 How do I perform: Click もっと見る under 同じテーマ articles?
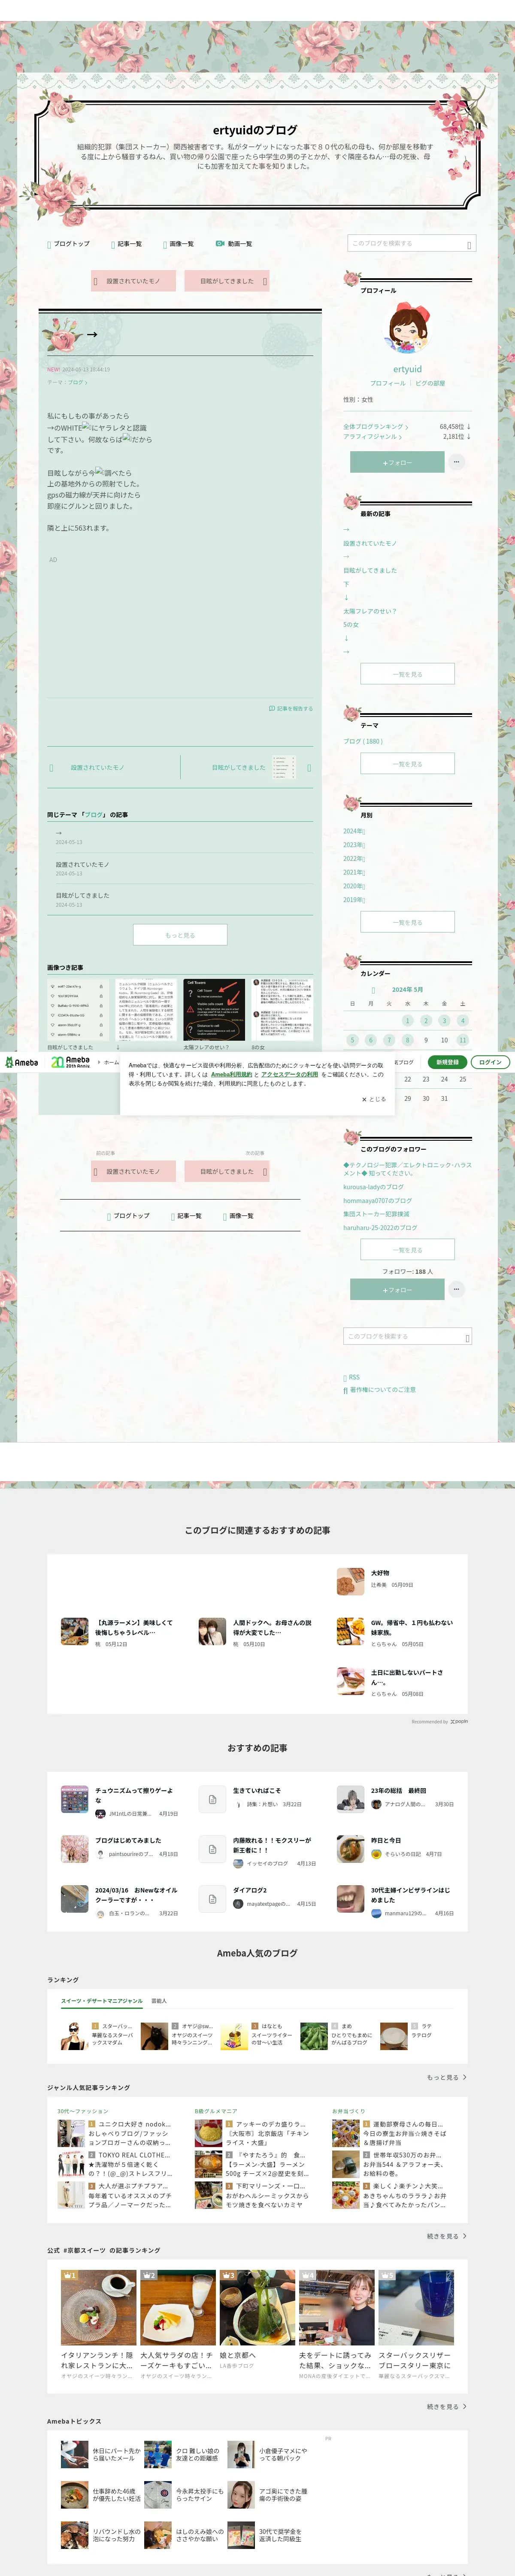pos(180,935)
